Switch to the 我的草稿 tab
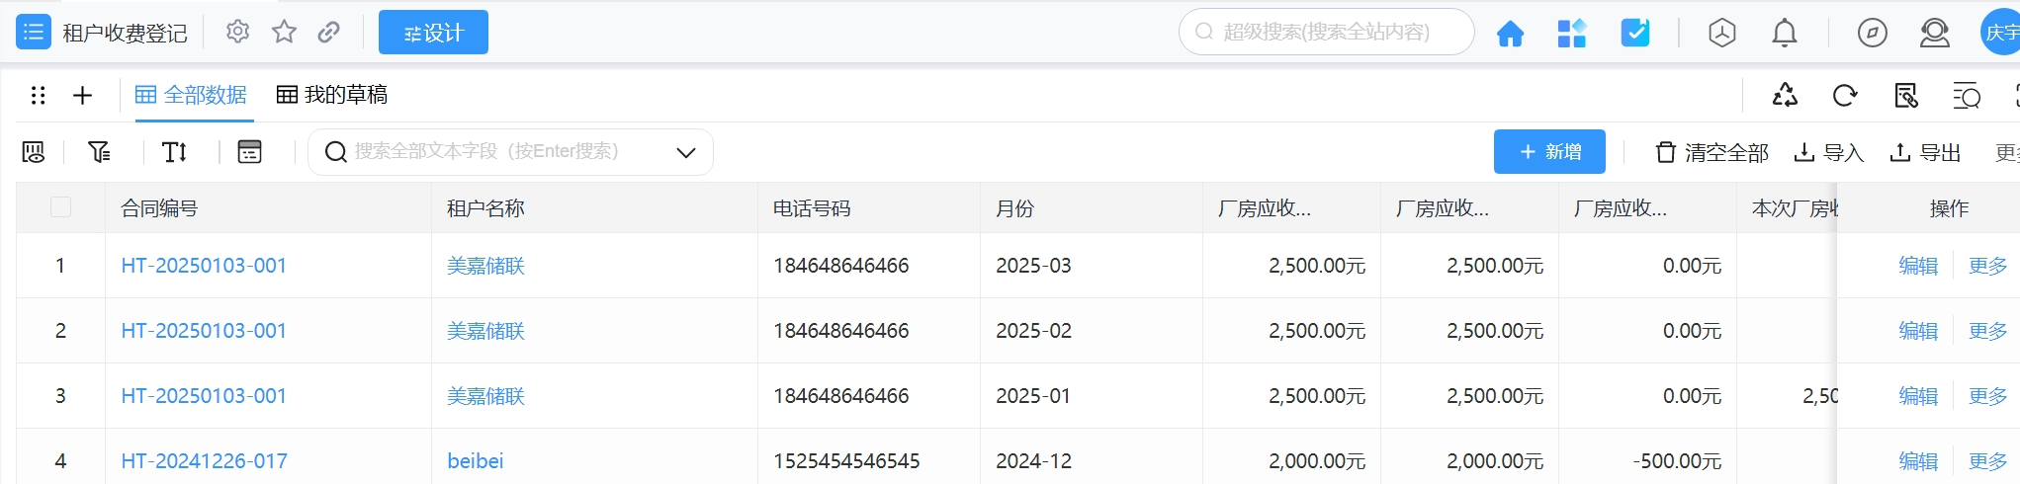 click(x=332, y=95)
